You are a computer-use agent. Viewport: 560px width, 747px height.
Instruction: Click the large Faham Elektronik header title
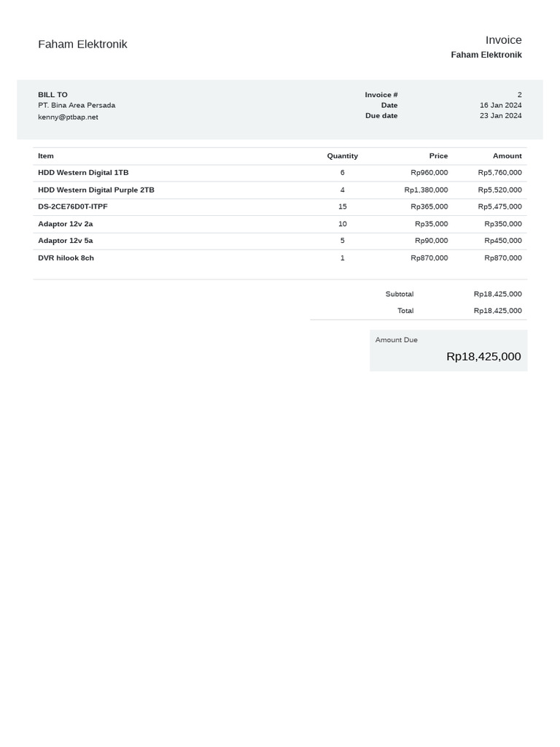tap(82, 44)
